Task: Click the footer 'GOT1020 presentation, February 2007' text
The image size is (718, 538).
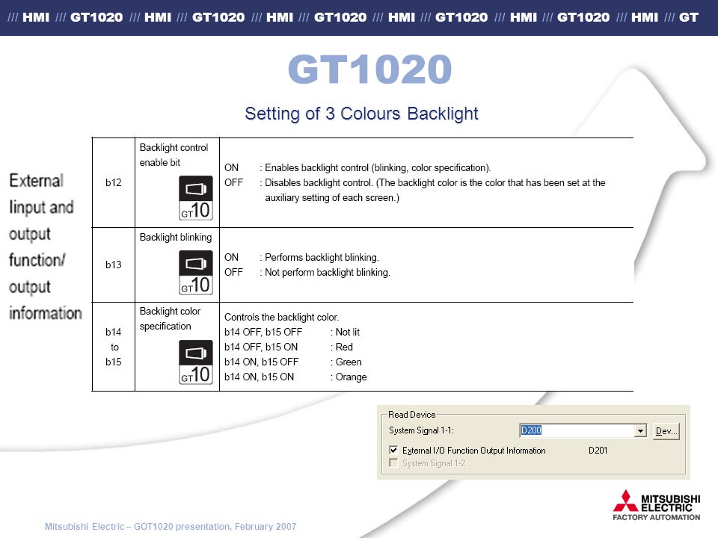Action: [x=215, y=527]
